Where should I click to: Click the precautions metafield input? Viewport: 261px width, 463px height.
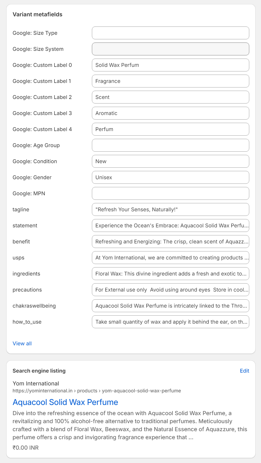point(170,290)
